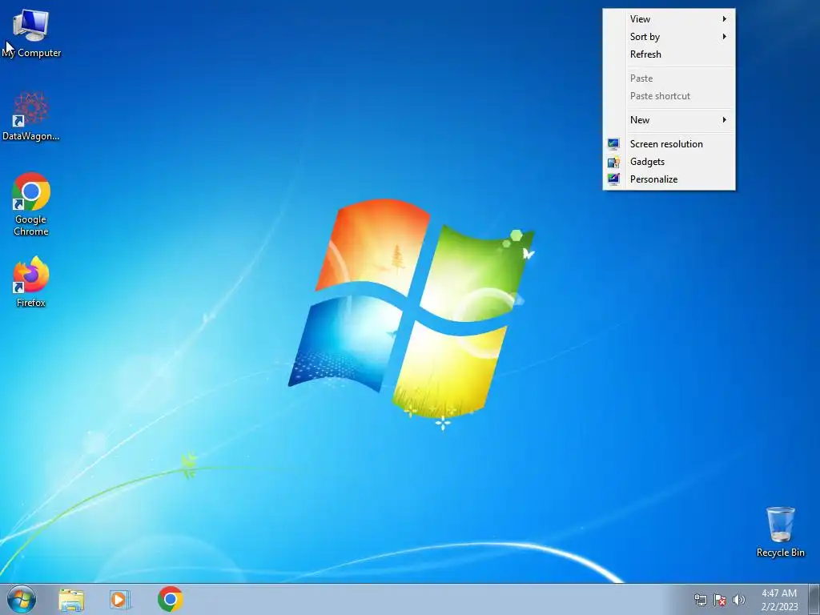Select the Firefox desktop shortcut
Screen dimensions: 820x615
pos(31,281)
